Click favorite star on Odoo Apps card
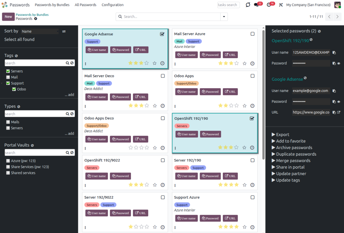Image resolution: width=344 pixels, height=233 pixels. 244,106
